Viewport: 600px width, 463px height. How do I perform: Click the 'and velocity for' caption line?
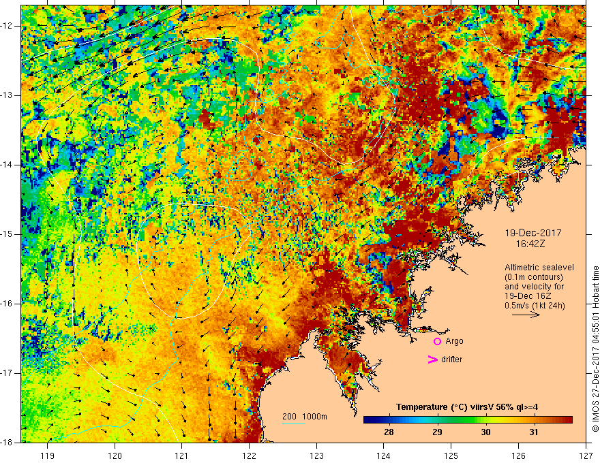534,287
